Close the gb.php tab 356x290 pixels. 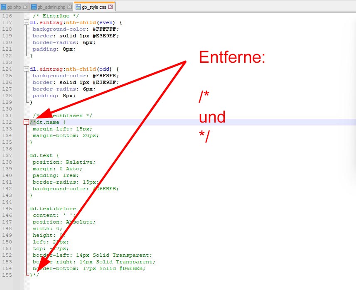click(x=25, y=7)
